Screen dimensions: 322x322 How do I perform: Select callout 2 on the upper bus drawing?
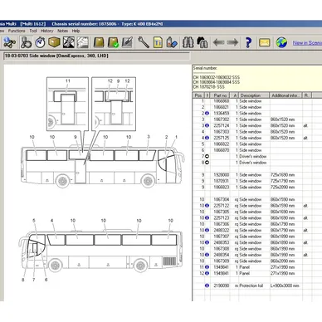[x=166, y=137]
